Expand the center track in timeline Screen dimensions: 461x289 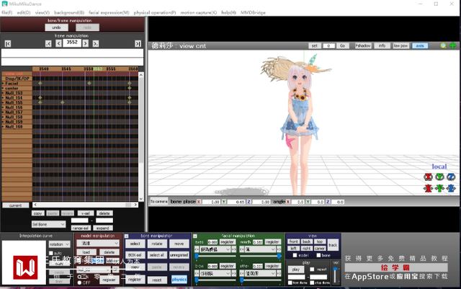pyautogui.click(x=3, y=89)
